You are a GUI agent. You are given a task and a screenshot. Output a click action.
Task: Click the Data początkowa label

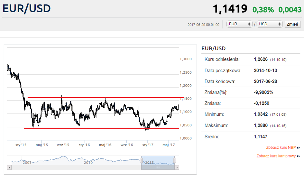pos(223,71)
